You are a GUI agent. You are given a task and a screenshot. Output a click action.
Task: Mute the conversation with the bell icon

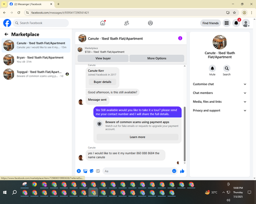point(212,69)
